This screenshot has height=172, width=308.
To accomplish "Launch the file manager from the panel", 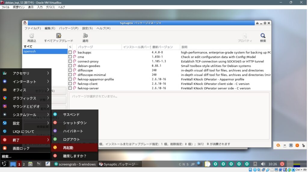I will tap(30, 164).
